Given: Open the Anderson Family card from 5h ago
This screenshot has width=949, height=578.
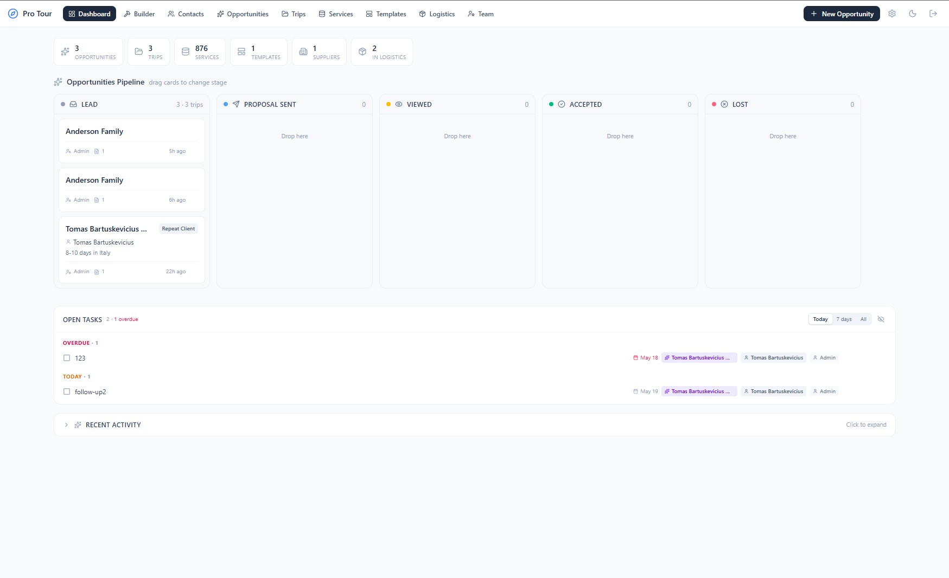Looking at the screenshot, I should (132, 141).
